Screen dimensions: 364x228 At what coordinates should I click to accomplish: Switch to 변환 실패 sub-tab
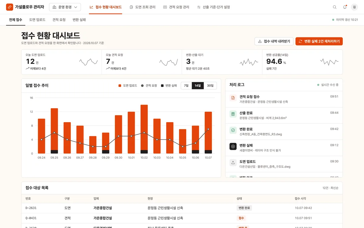click(79, 20)
